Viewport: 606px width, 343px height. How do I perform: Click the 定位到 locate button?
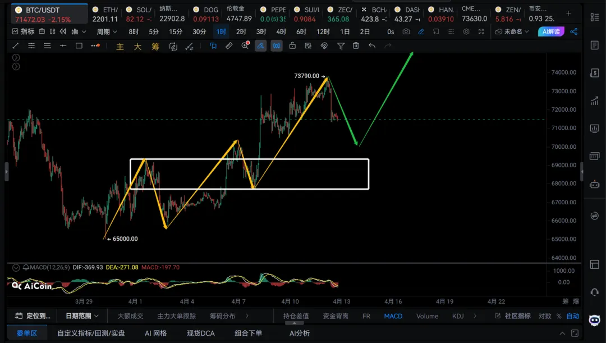pos(33,316)
